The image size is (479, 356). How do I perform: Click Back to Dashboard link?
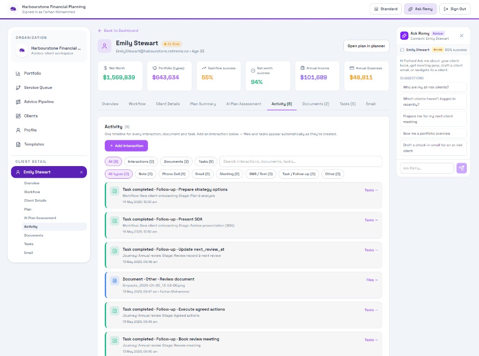click(118, 30)
